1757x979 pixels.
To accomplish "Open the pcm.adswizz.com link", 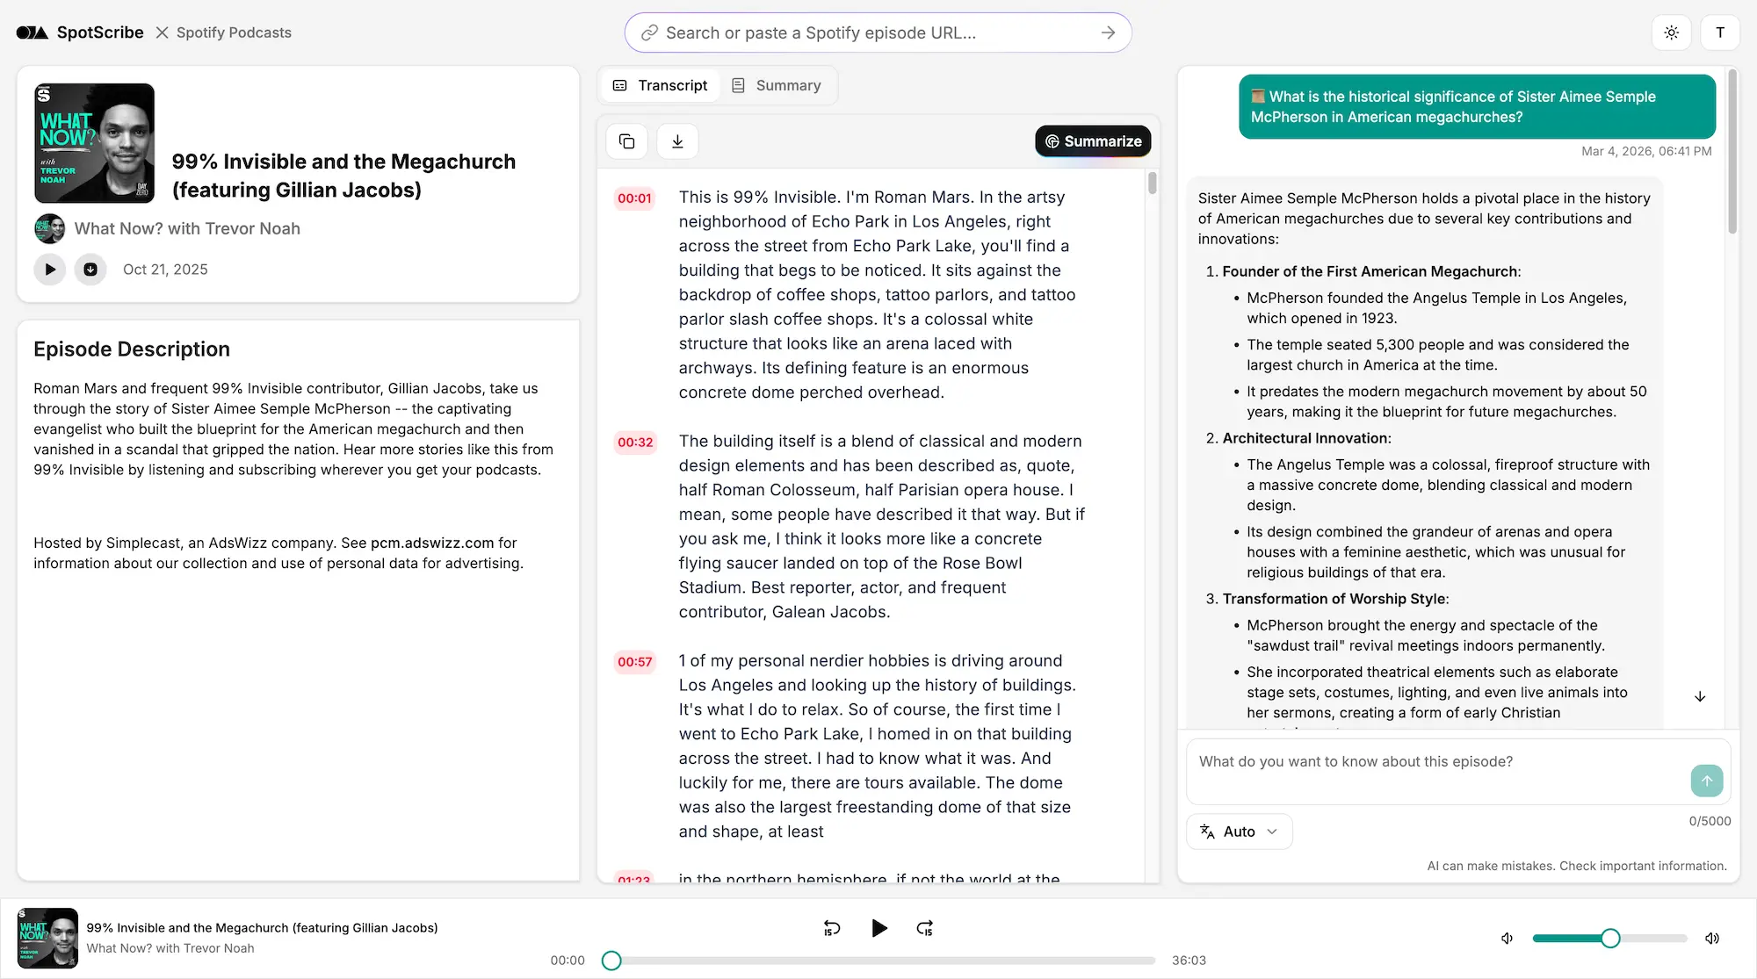I will click(x=431, y=543).
